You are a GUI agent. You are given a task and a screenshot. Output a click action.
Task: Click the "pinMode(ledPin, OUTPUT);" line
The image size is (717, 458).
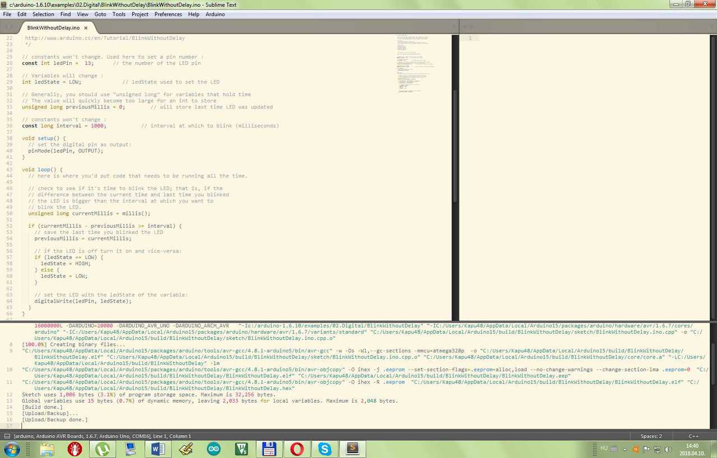click(x=66, y=151)
